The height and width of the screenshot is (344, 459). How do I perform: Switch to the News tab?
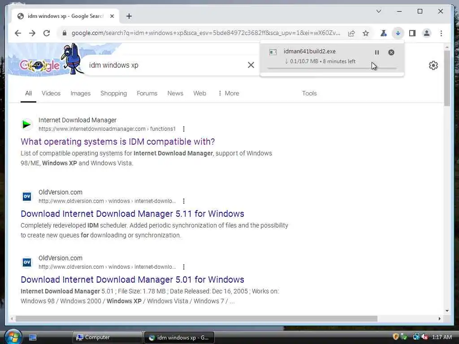click(x=175, y=93)
